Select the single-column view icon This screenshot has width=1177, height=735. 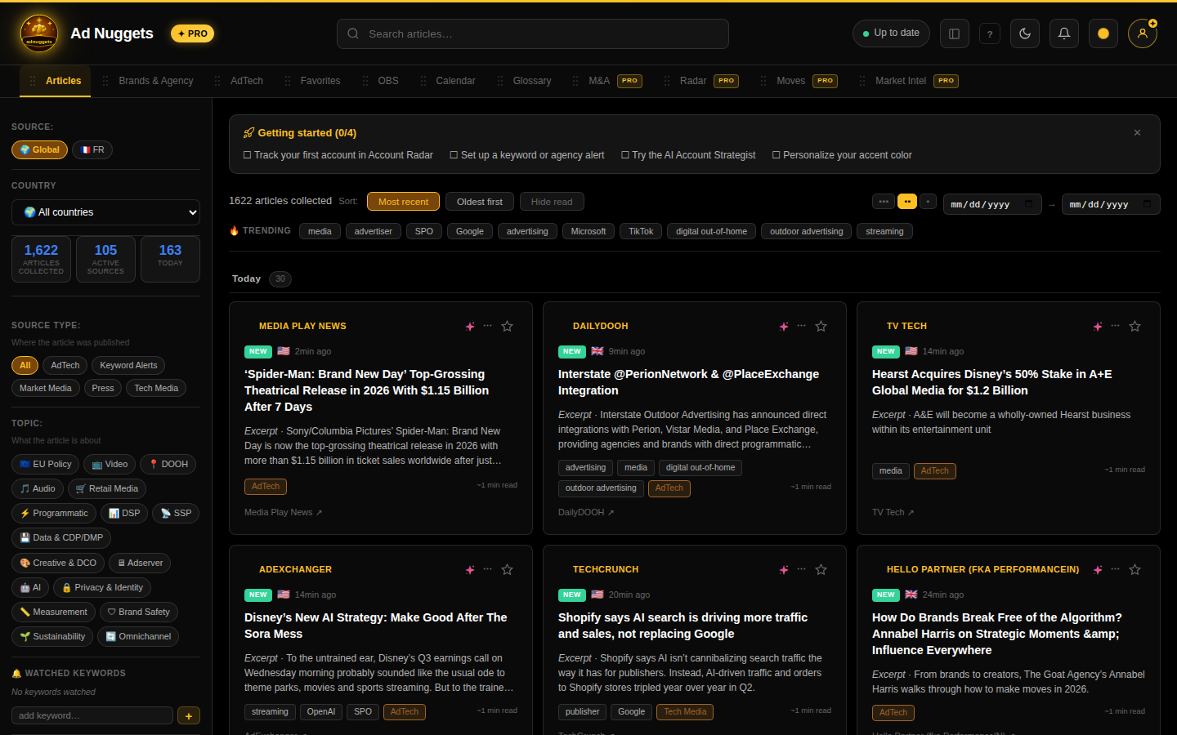coord(928,201)
